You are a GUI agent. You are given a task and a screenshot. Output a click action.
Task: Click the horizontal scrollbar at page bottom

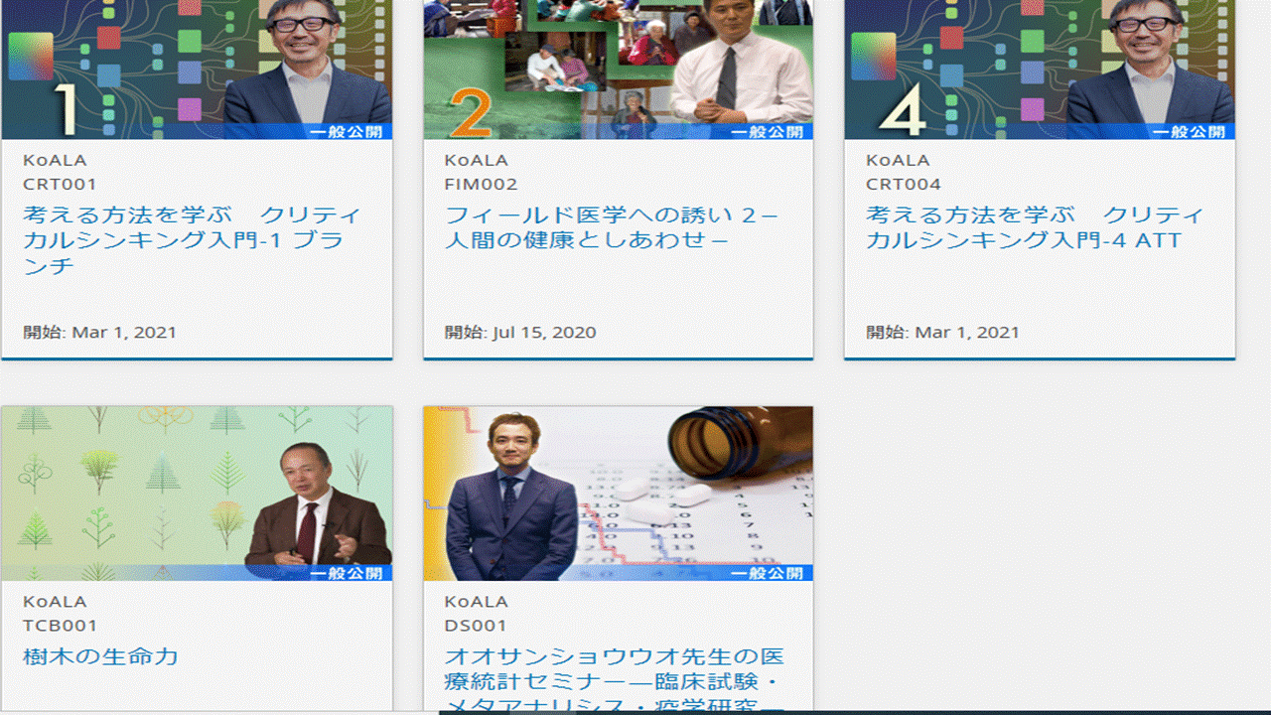(x=854, y=711)
